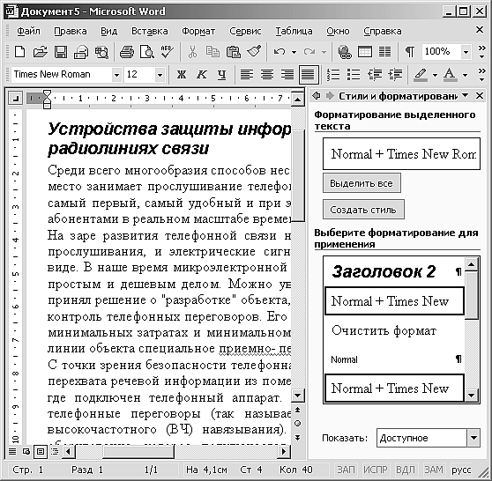
Task: Undo the last action with the arrow icon
Action: tap(280, 52)
